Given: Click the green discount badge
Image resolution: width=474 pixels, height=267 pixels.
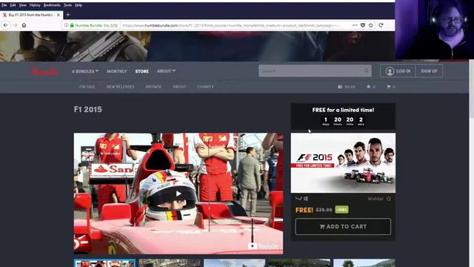Looking at the screenshot, I should coord(341,209).
